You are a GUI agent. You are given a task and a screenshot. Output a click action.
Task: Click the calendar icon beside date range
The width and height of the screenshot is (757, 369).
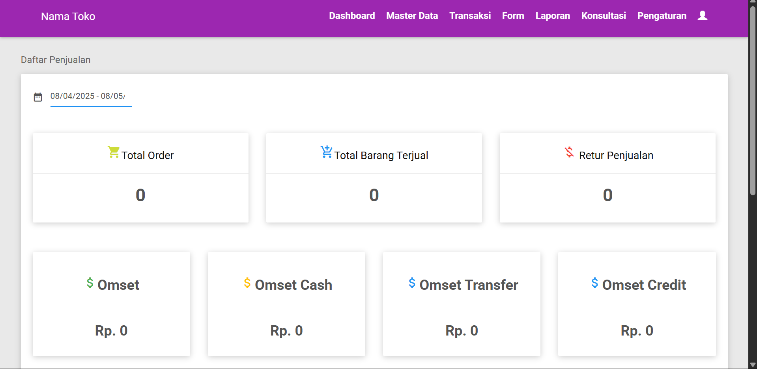point(38,97)
